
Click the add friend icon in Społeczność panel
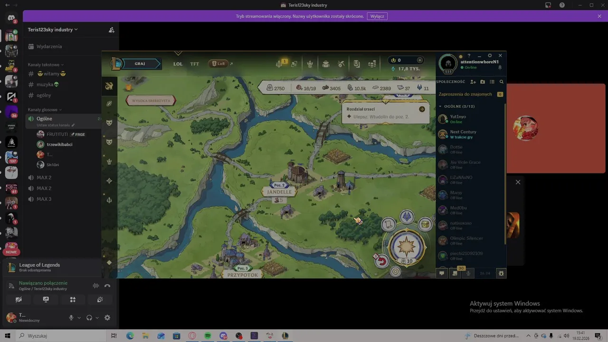(x=473, y=82)
